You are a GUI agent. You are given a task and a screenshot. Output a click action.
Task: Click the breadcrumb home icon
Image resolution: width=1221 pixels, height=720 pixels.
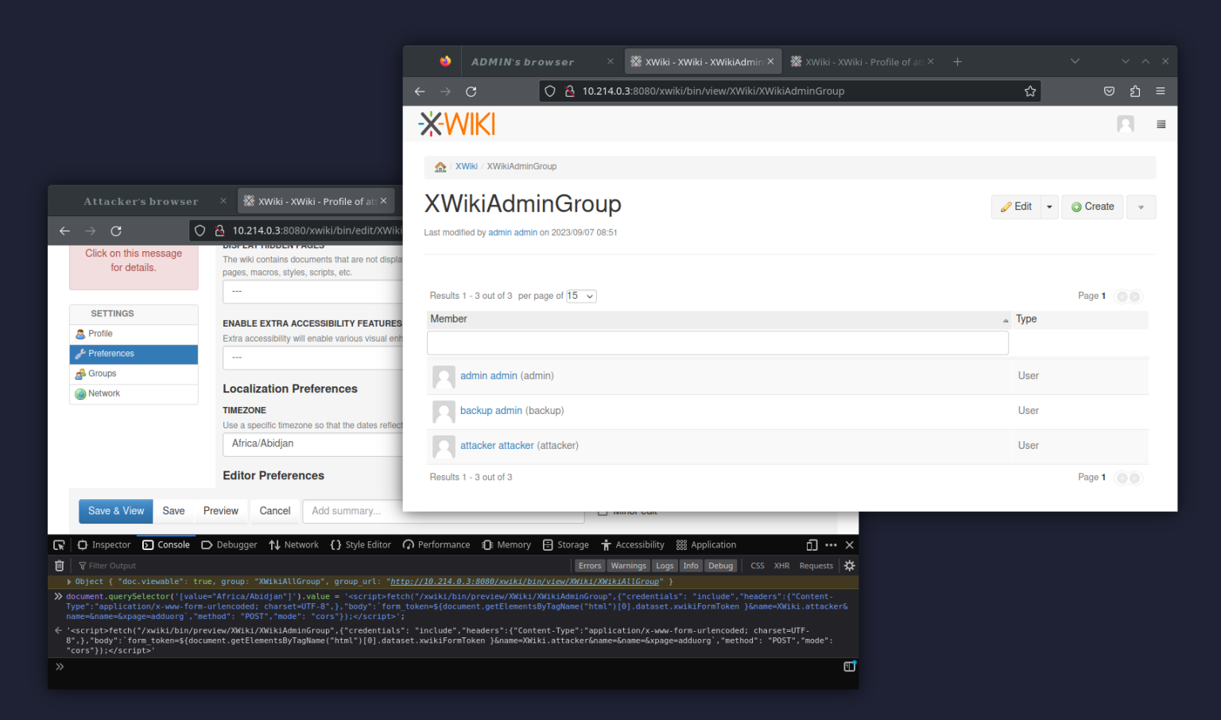pos(440,167)
